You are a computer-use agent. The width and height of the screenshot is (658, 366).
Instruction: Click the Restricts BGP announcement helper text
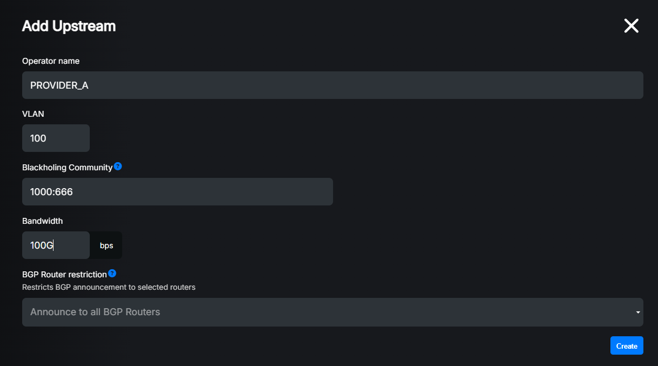[109, 287]
